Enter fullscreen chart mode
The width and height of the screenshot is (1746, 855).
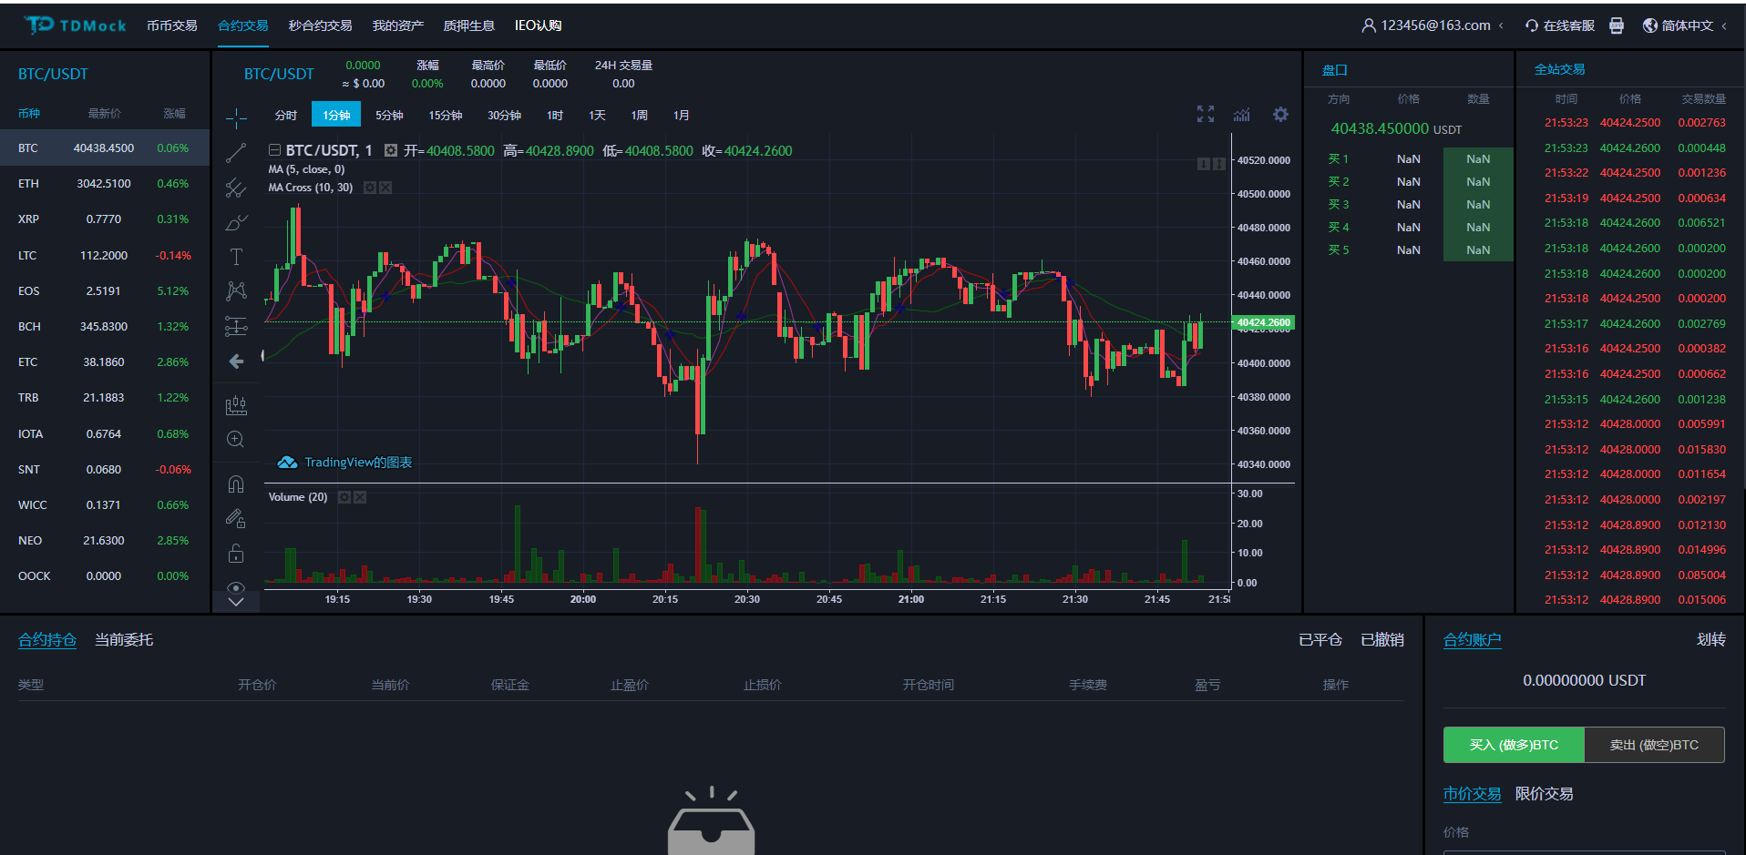(x=1205, y=114)
